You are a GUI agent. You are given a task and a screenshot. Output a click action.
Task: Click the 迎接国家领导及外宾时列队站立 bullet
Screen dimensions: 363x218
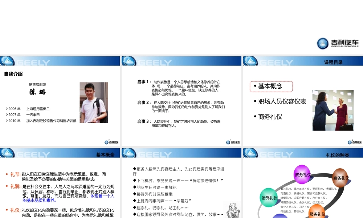point(178,214)
